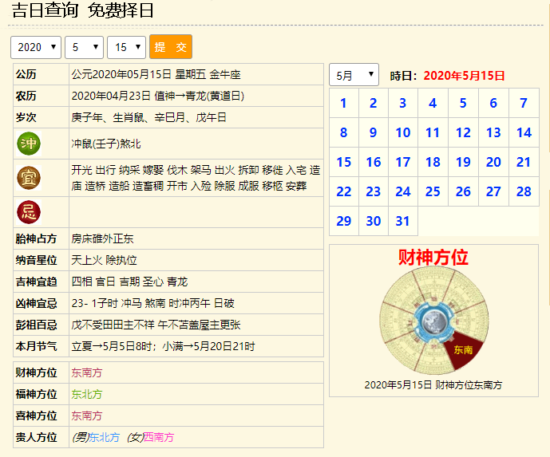Image resolution: width=550 pixels, height=457 pixels.
Task: Open the day dropdown showing 15
Action: click(126, 48)
